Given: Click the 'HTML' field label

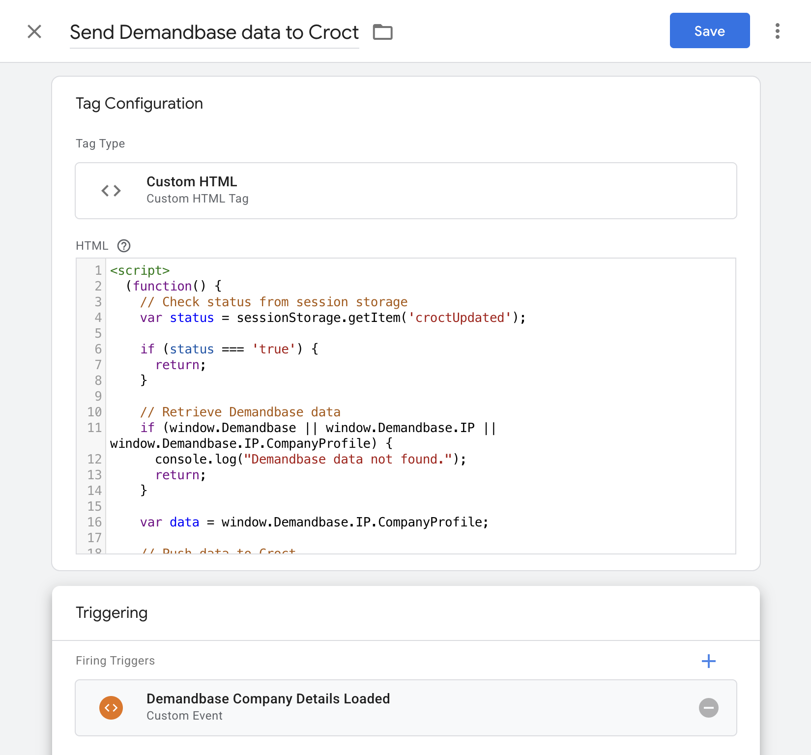Looking at the screenshot, I should [92, 246].
